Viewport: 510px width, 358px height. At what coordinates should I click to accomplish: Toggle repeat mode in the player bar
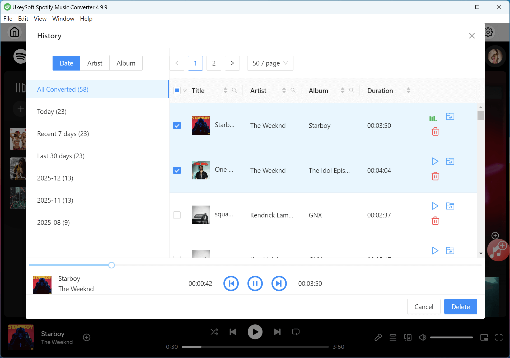click(296, 332)
